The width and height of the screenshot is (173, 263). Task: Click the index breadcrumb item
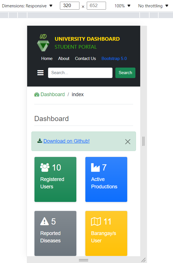click(x=78, y=94)
